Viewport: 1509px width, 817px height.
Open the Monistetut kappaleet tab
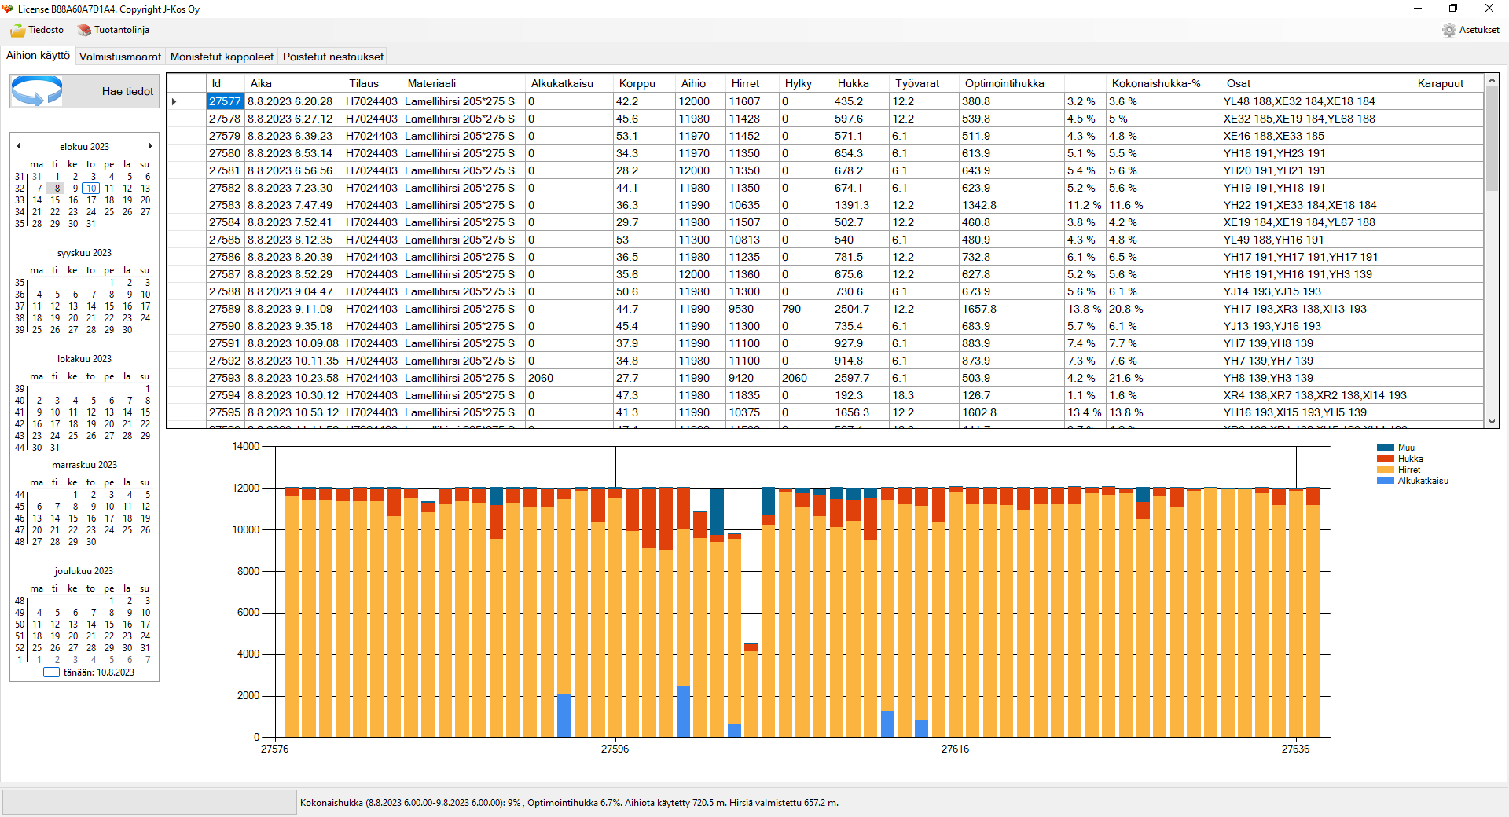pos(222,57)
